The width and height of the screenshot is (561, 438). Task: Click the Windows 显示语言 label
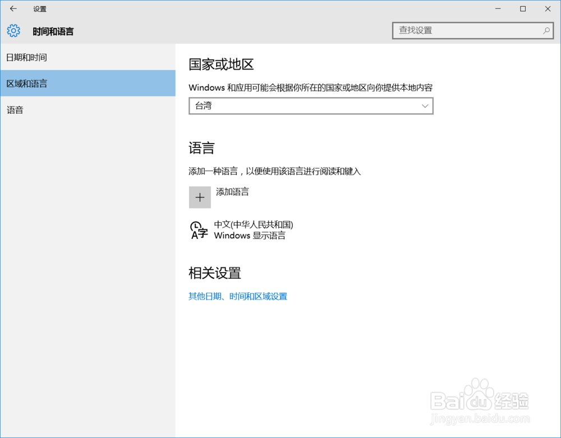tap(250, 236)
